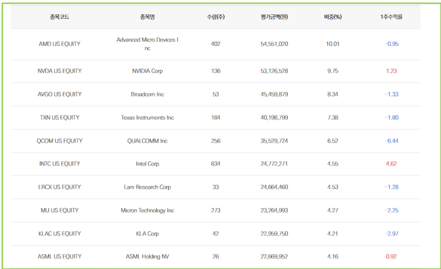The height and width of the screenshot is (269, 441).
Task: Click the 1주수익률 column header
Action: [391, 17]
